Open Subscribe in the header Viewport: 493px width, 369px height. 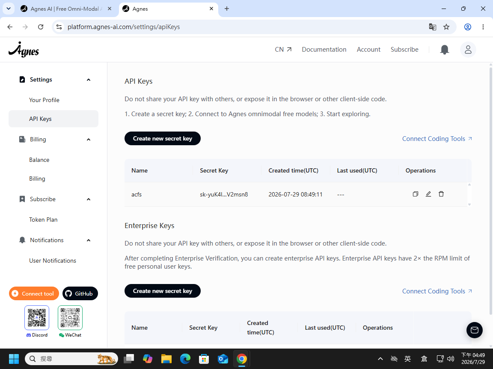point(404,50)
